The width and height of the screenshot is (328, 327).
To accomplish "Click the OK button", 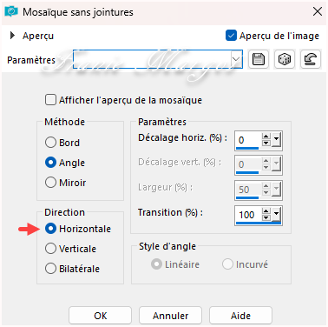I will click(100, 316).
